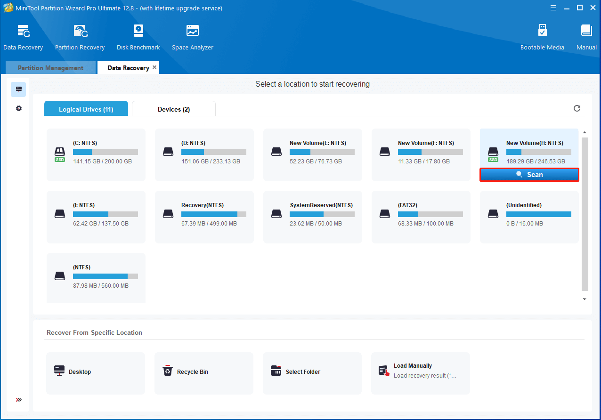Click the 'Recover From Specific Location' heading
Viewport: 601px width, 420px height.
[x=94, y=332]
